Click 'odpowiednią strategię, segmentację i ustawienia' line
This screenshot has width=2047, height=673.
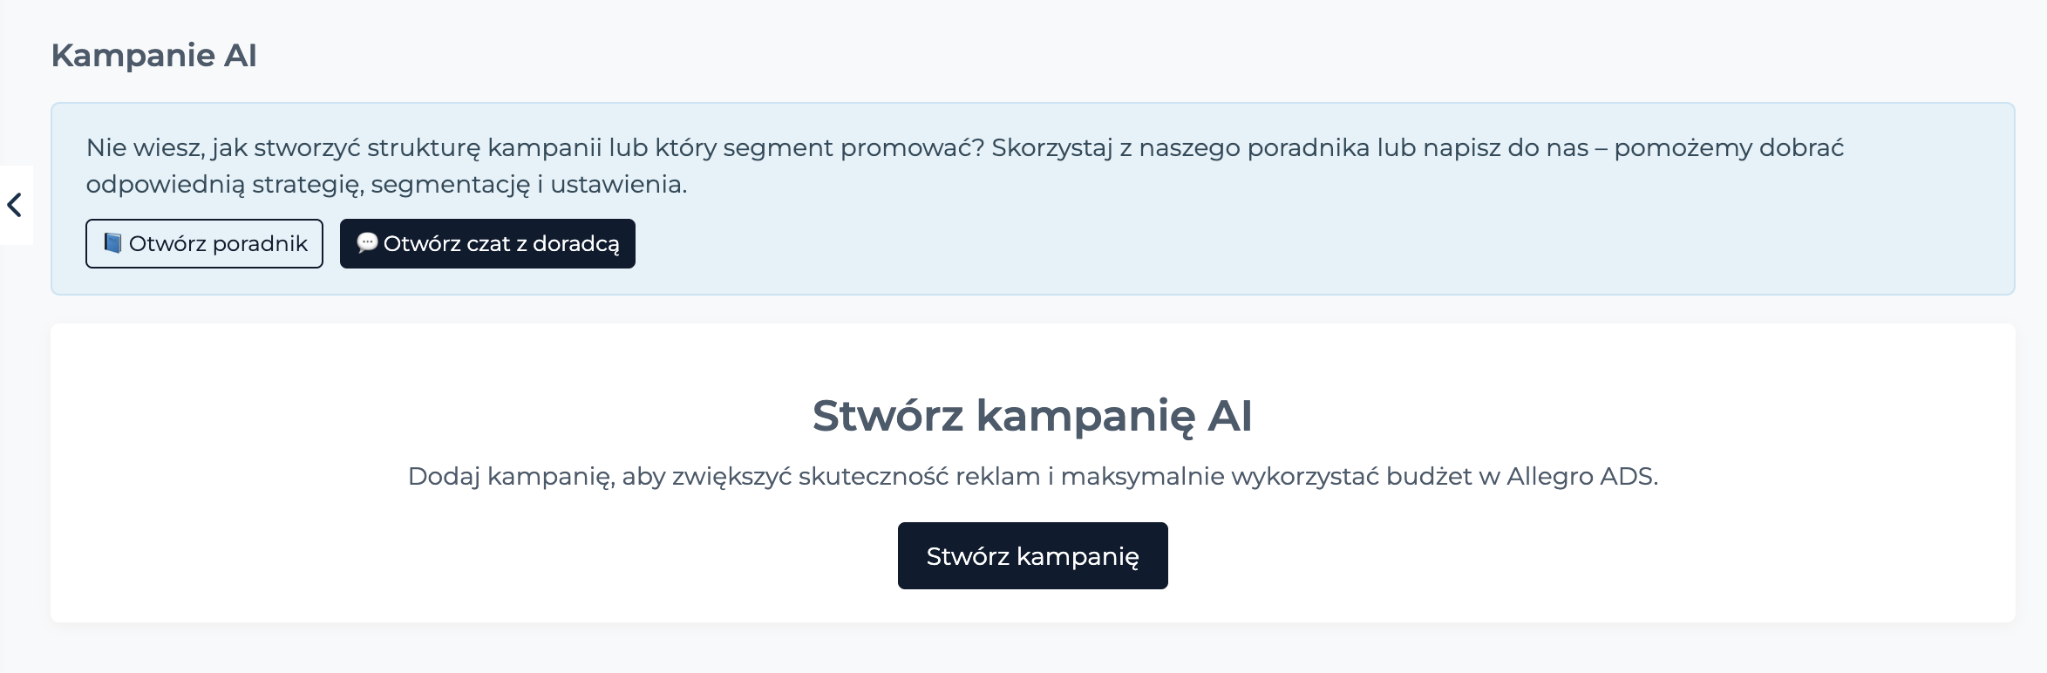coord(386,185)
